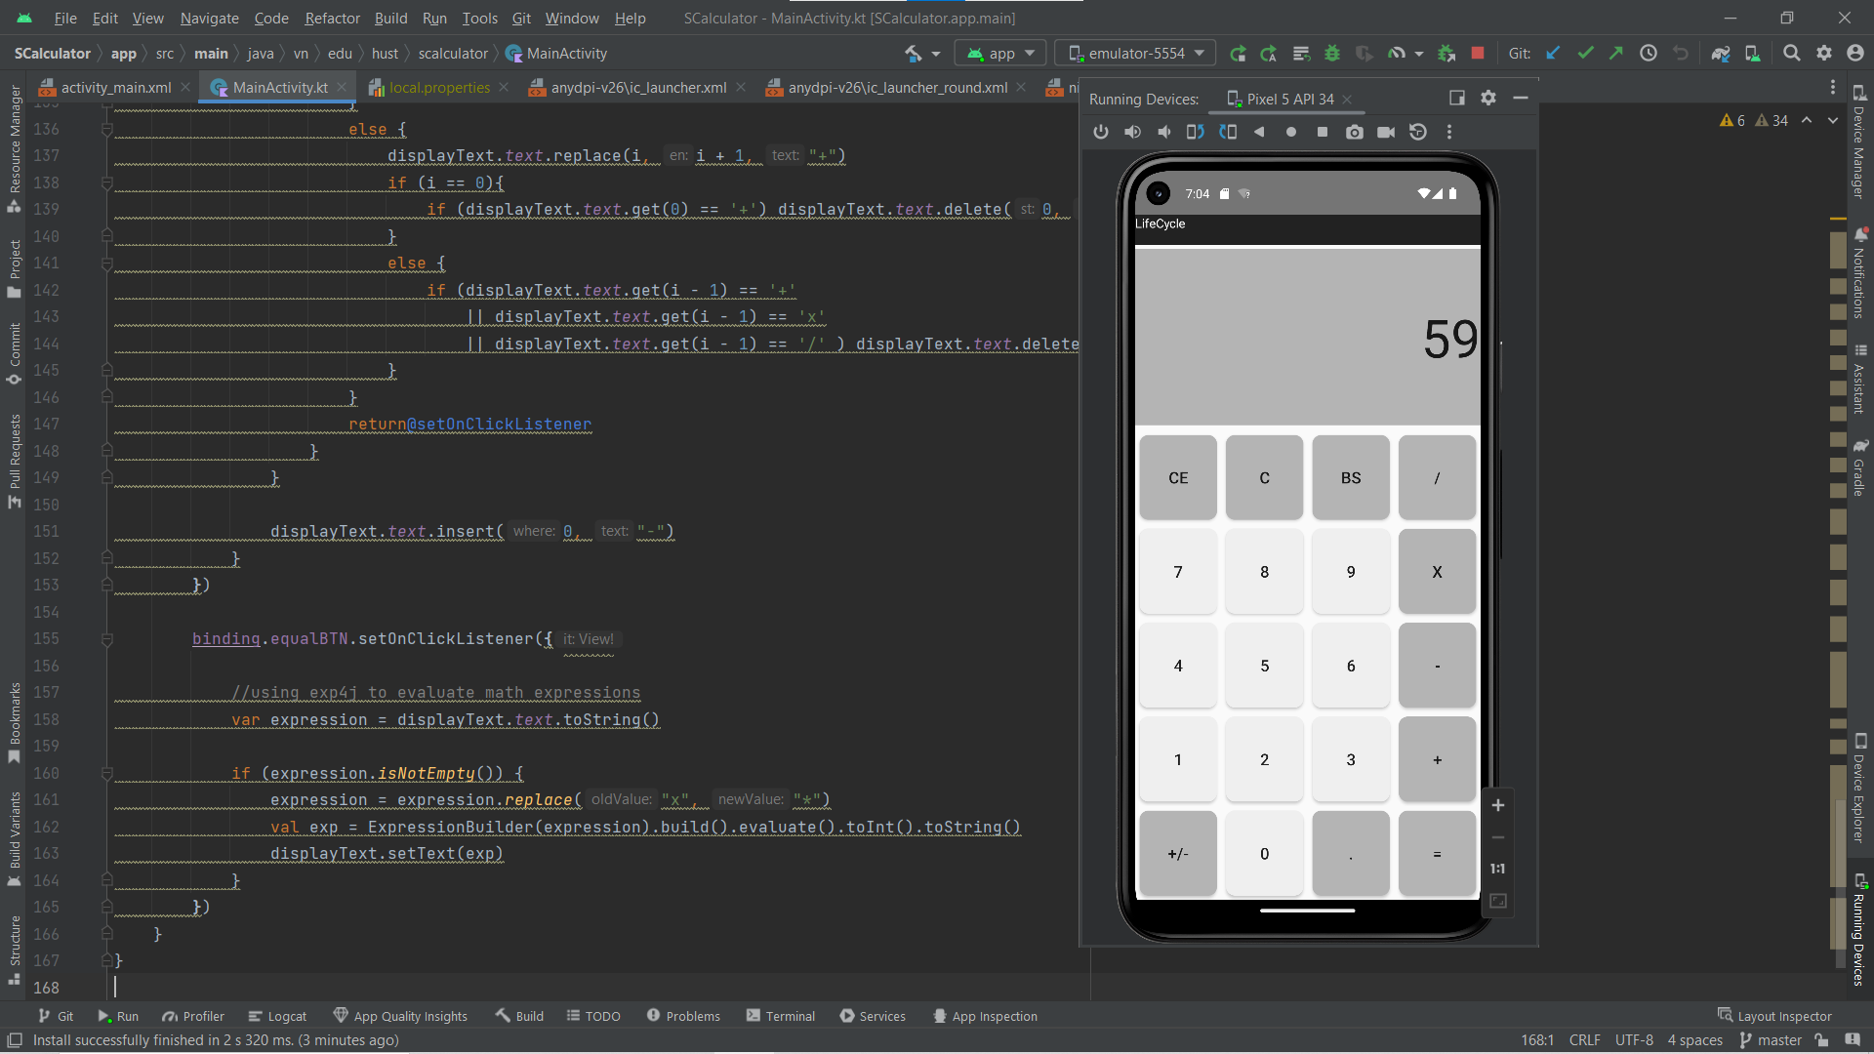Take a screenshot of the emulator display
1874x1054 pixels.
[x=1355, y=132]
